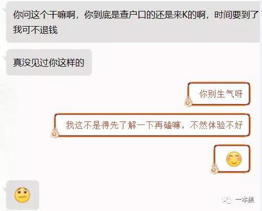262x211 pixels.
Task: Click the phrase 你问这个干嘛啊
Action: coord(44,15)
